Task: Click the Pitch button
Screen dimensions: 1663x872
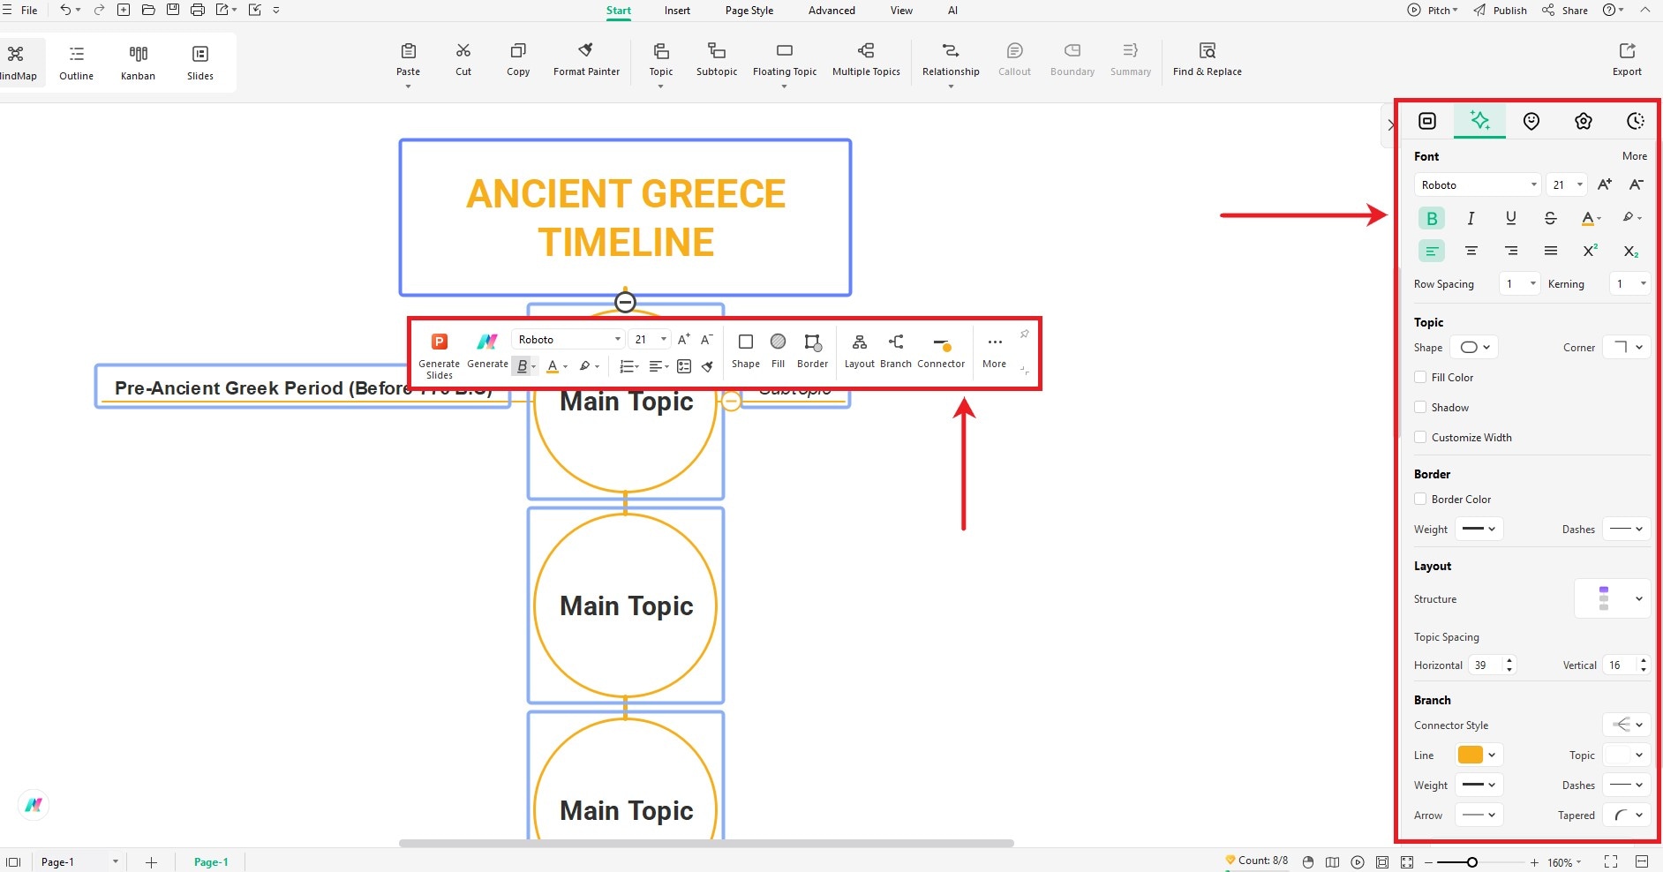Action: 1433,11
